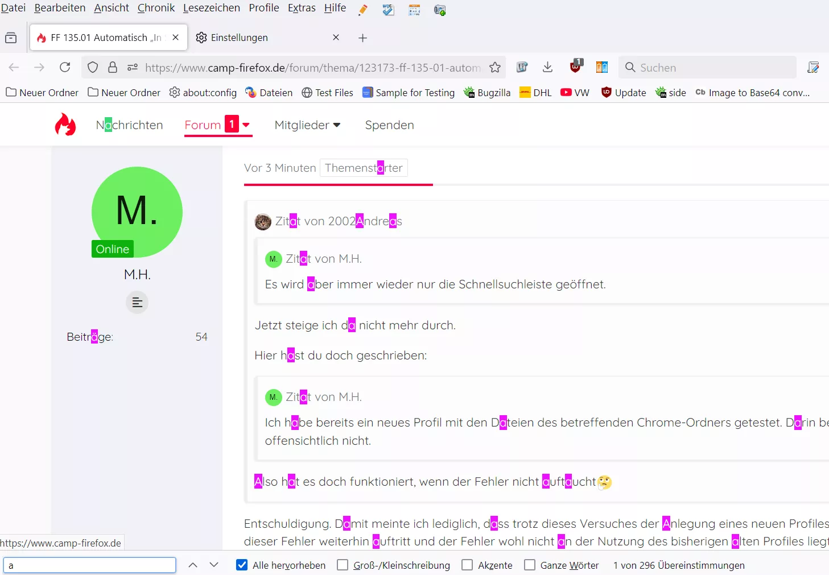Close the FF 135.01 Automatisch tab
The height and width of the screenshot is (575, 829).
(175, 38)
